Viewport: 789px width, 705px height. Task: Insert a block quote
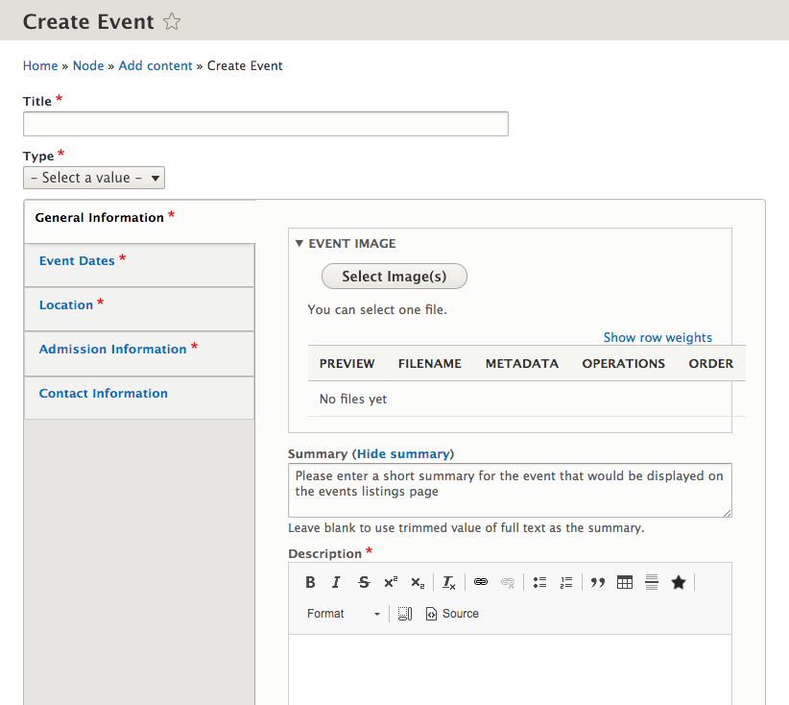(x=598, y=582)
